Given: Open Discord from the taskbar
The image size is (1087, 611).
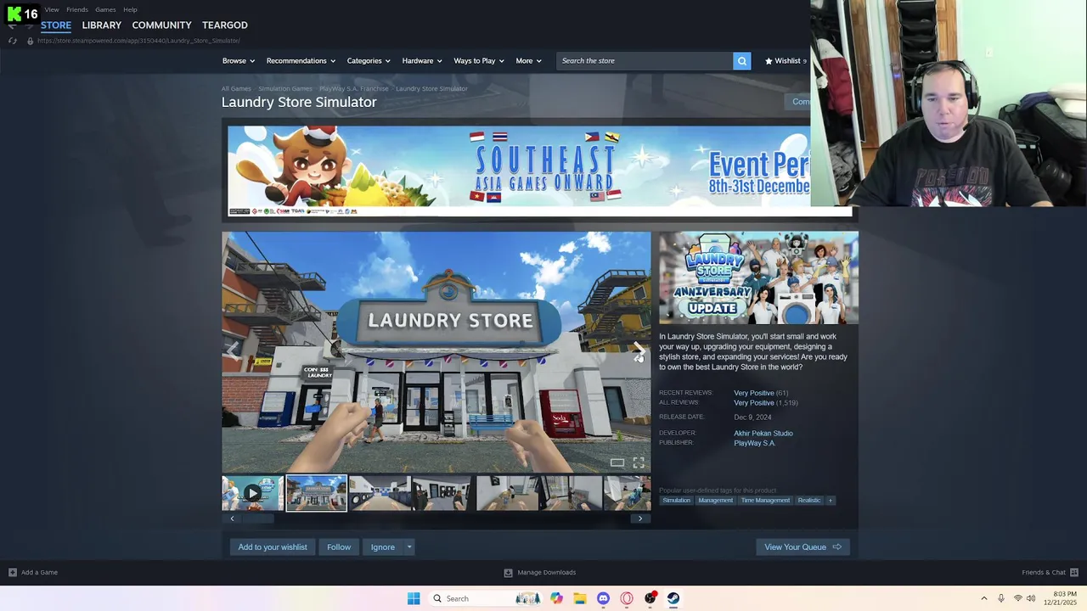Looking at the screenshot, I should 603,598.
